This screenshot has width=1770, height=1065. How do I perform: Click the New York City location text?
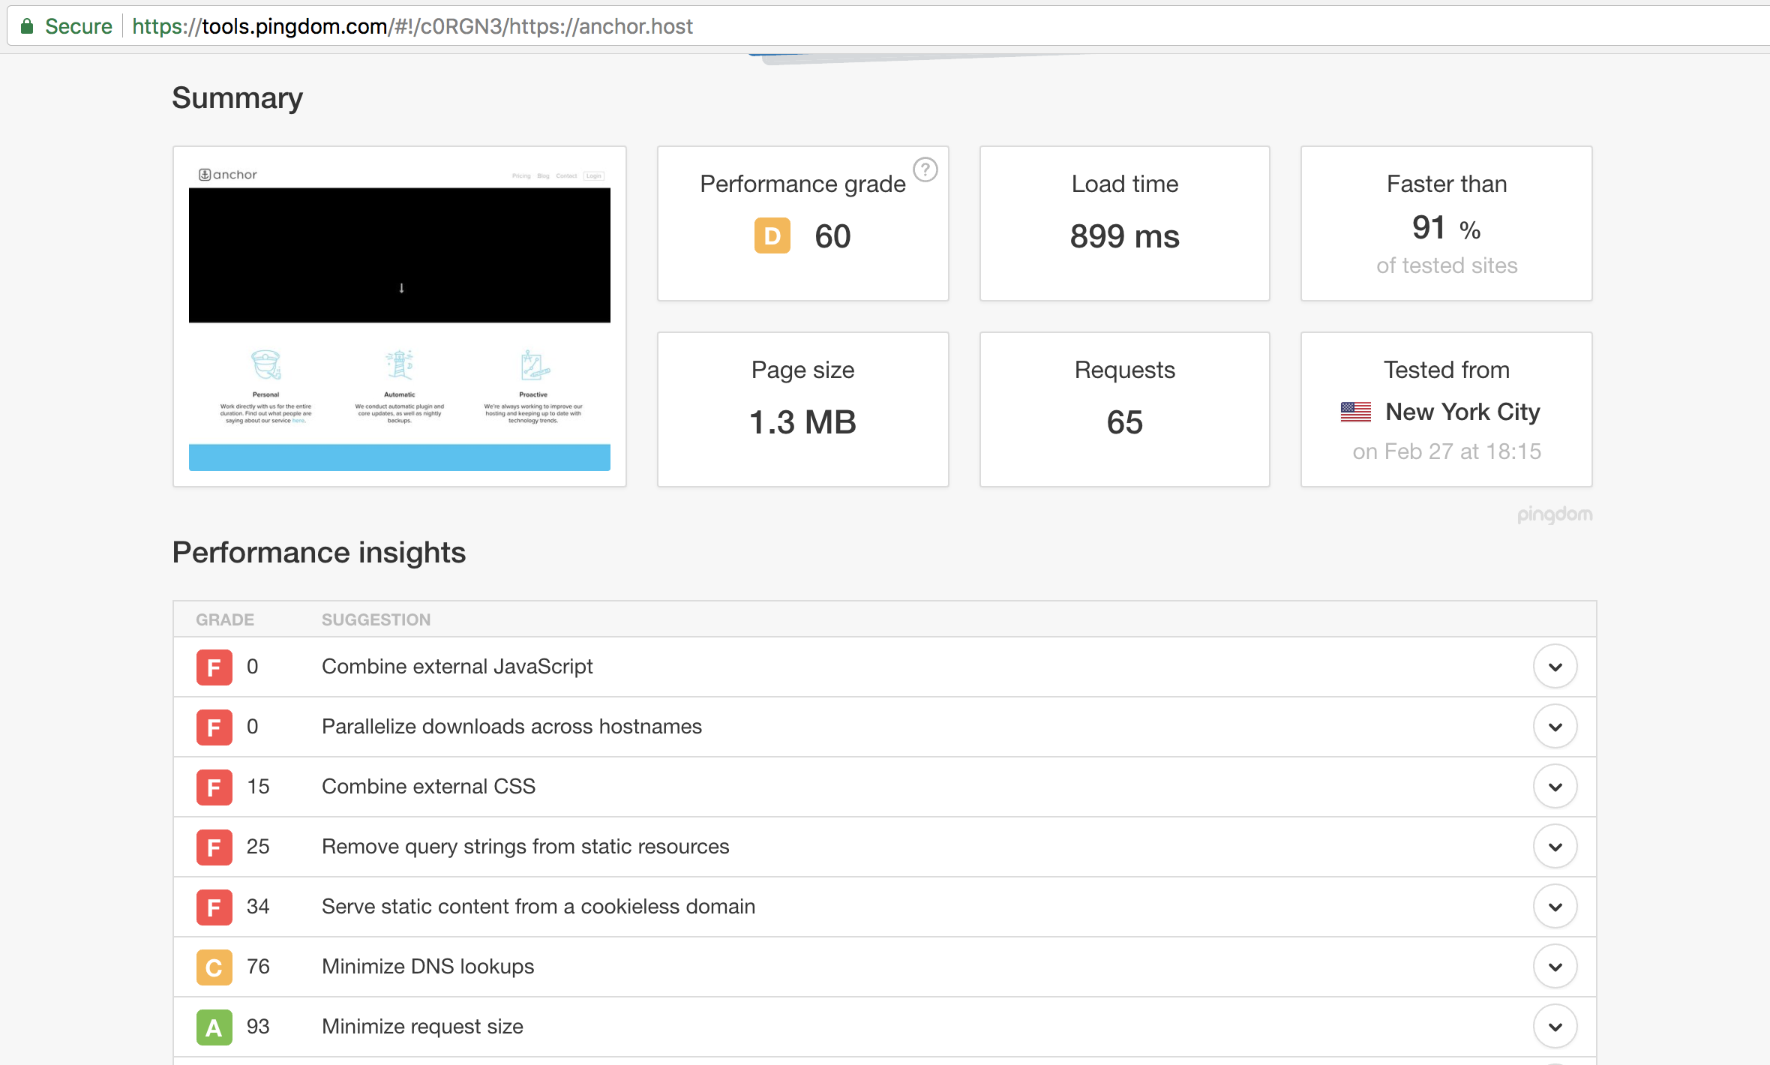1462,412
